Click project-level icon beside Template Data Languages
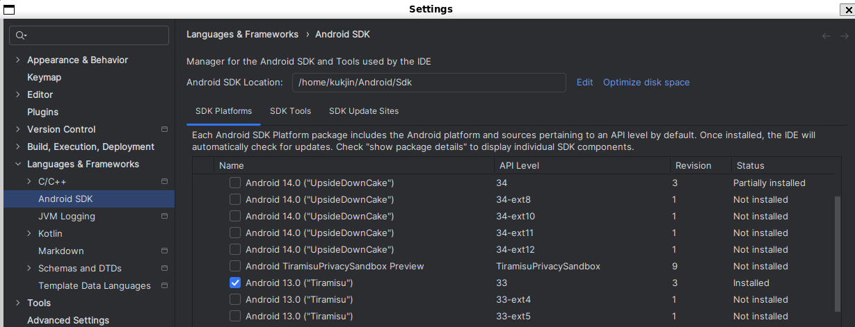 click(x=165, y=285)
